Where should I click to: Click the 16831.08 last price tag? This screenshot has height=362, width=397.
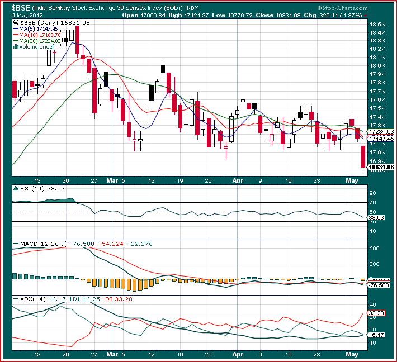click(x=381, y=167)
